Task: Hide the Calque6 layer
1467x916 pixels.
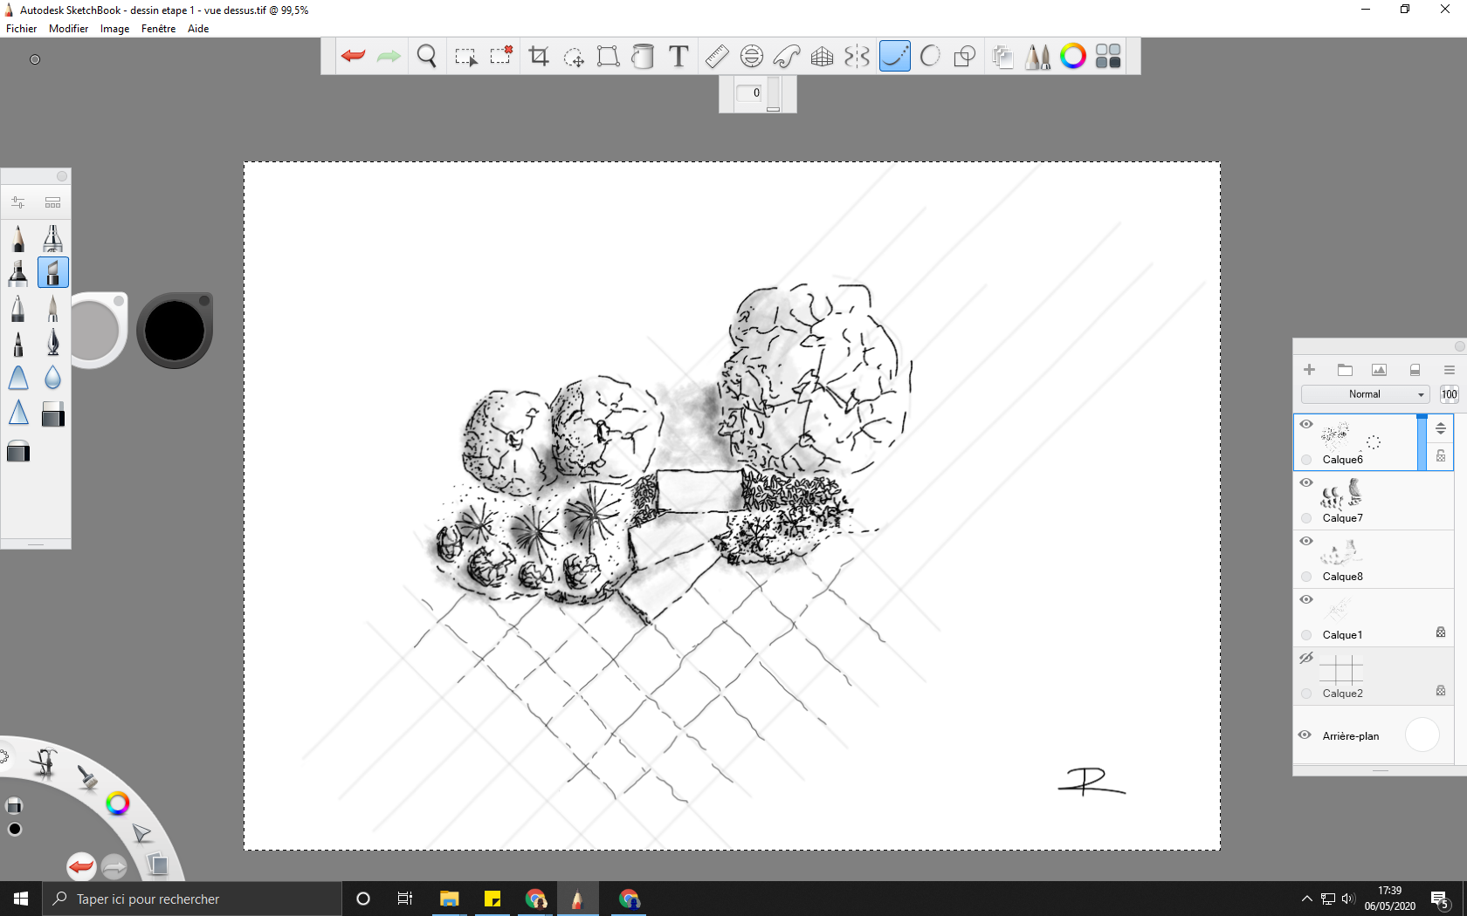Action: (1306, 424)
